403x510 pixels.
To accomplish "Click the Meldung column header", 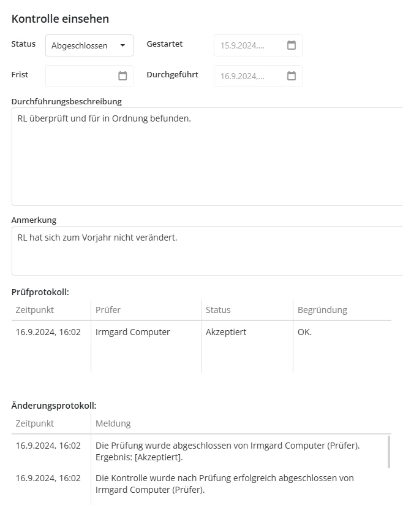I will point(113,423).
